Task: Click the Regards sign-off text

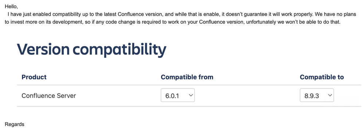Action: pyautogui.click(x=15, y=124)
